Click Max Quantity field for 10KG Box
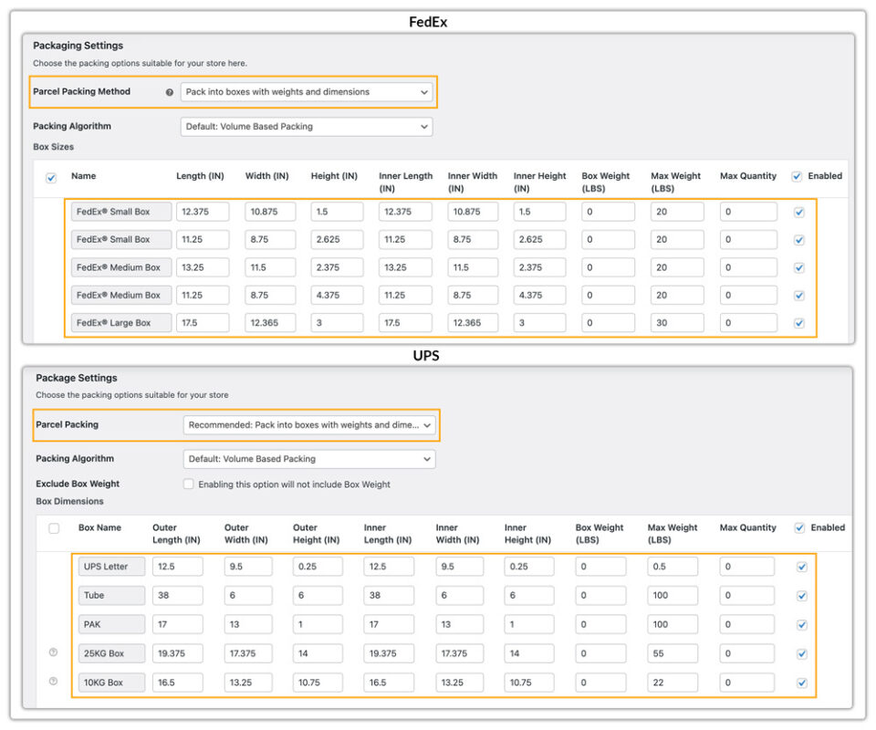Screen dimensions: 876x730 coord(747,683)
